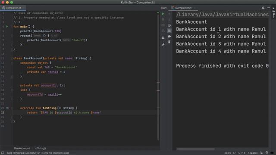The height and width of the screenshot is (155, 276).
Task: Open the 4 spaces indent selector
Action: [x=253, y=153]
